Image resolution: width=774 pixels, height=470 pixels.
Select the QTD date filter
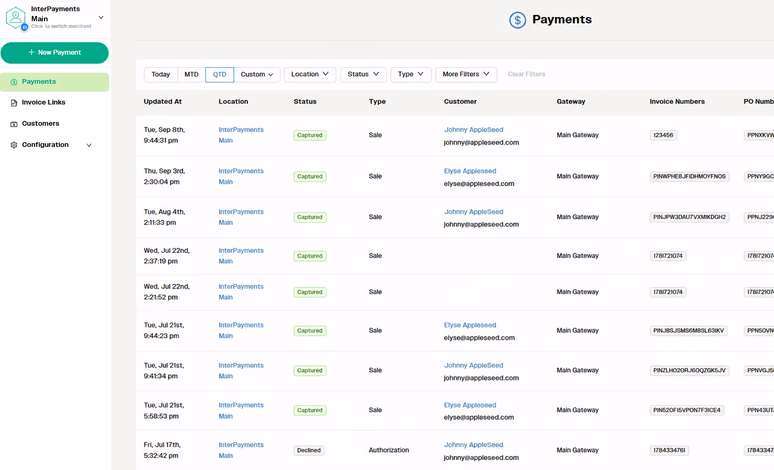pos(219,75)
